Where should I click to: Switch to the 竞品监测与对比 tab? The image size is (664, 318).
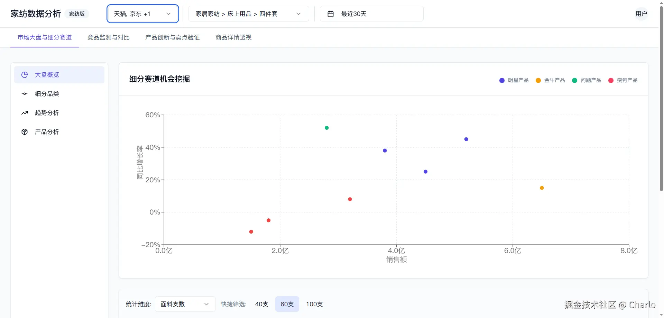109,37
